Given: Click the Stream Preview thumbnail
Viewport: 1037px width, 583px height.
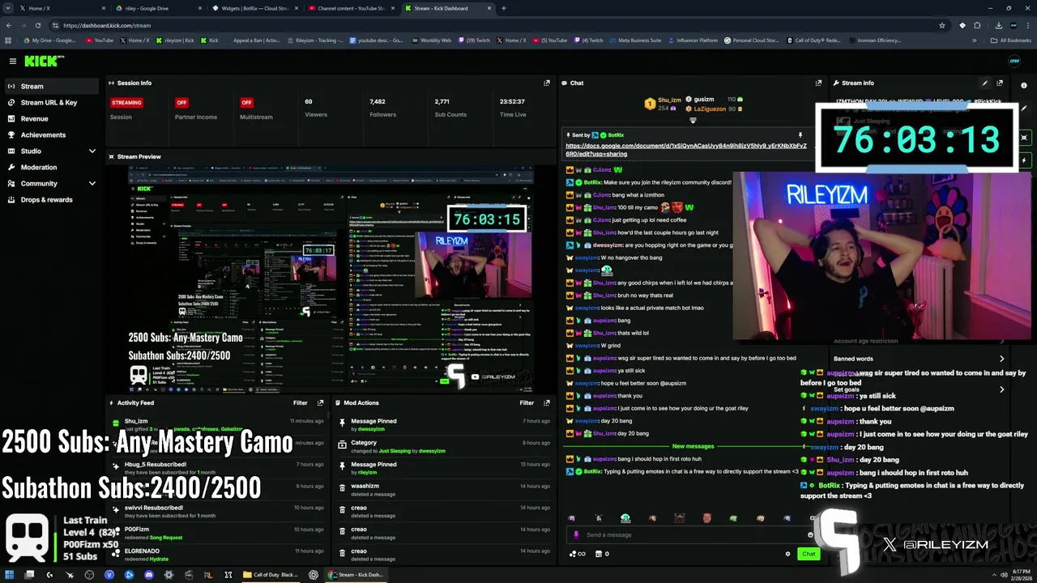Looking at the screenshot, I should (331, 279).
